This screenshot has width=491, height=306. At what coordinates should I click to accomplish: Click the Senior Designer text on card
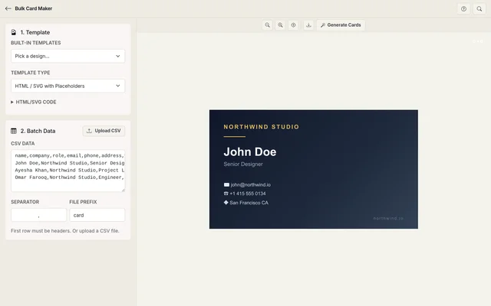click(243, 164)
